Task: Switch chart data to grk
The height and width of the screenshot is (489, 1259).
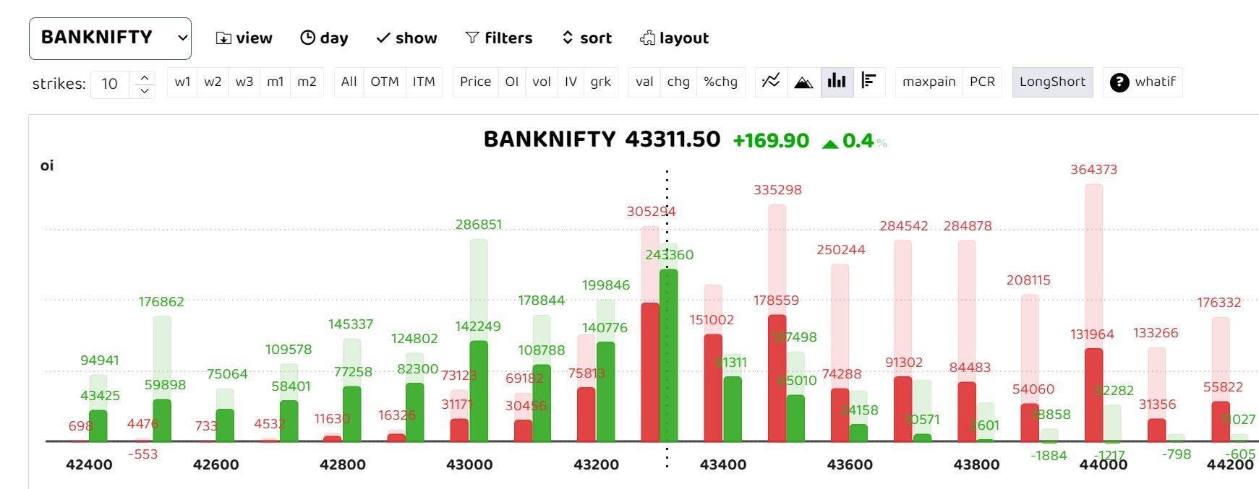Action: click(x=601, y=82)
